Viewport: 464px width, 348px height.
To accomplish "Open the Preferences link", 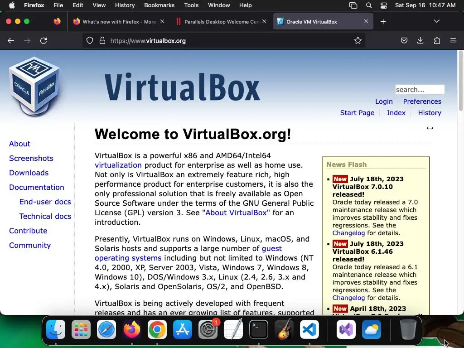I will click(422, 101).
